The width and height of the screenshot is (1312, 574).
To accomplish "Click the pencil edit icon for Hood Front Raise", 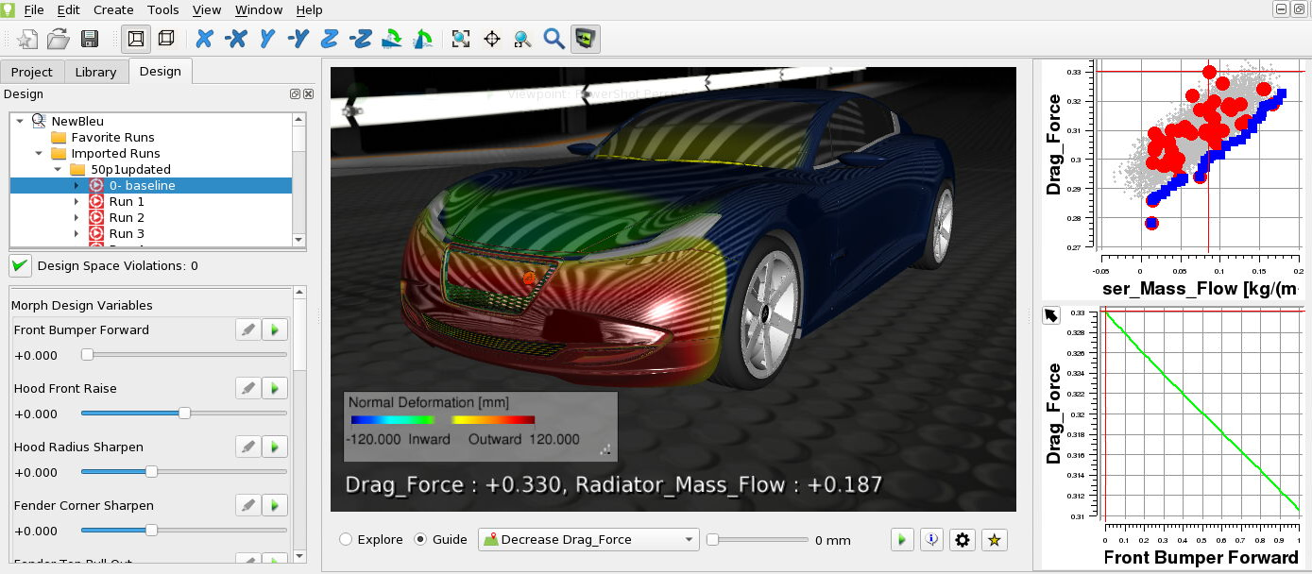I will [x=247, y=388].
